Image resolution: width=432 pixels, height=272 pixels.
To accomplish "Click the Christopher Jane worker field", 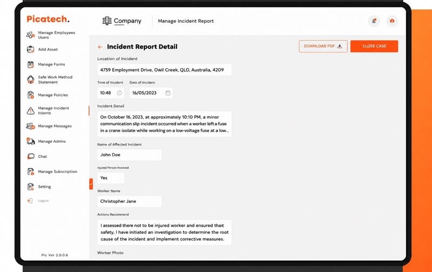I will tap(130, 201).
